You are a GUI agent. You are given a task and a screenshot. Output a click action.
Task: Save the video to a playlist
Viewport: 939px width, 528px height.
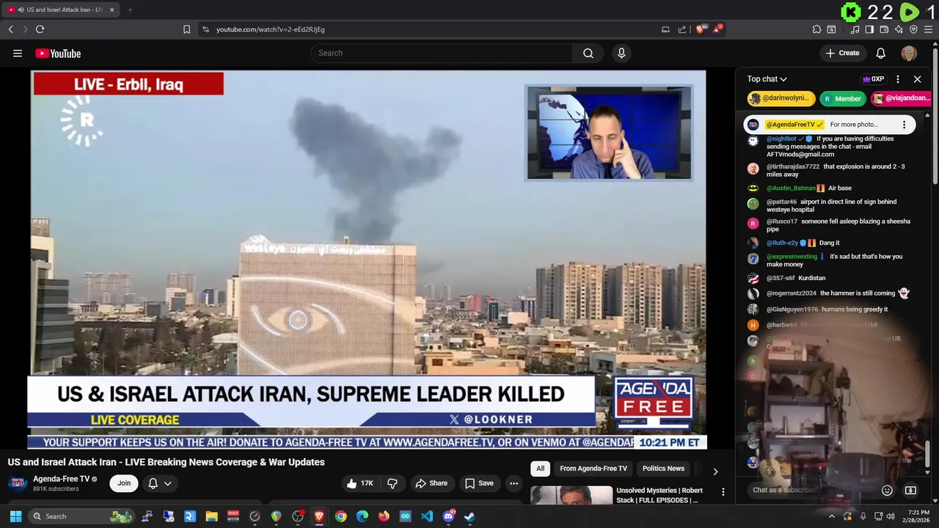pyautogui.click(x=479, y=483)
